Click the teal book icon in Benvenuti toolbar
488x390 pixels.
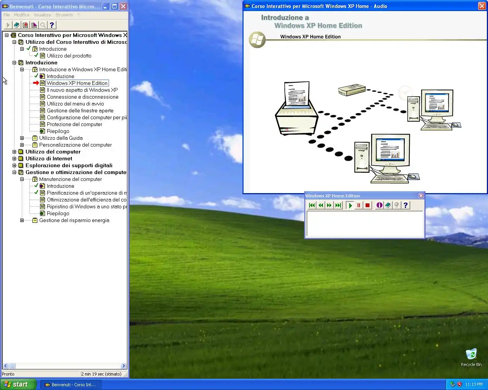17,25
